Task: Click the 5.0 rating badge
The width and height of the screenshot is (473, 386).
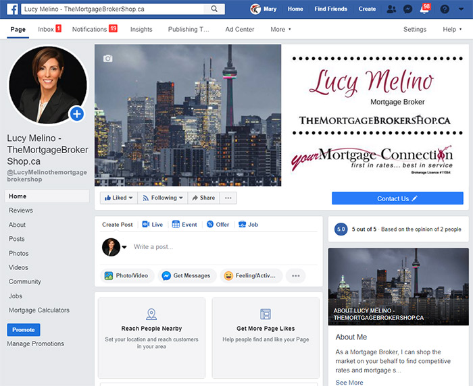Action: tap(341, 229)
